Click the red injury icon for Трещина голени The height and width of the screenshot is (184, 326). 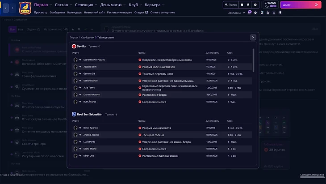click(x=140, y=135)
